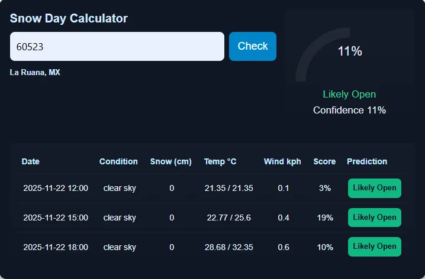Click the Likely Open badge for 18:00
Viewport: 425px width, 279px height.
[x=374, y=246]
